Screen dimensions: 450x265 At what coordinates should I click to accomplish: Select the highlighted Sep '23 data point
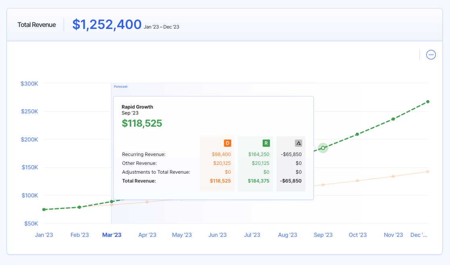[323, 148]
